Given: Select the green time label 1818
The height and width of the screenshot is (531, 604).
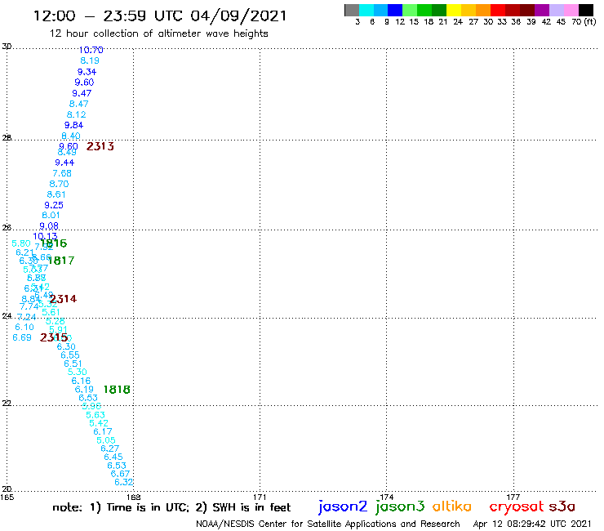Looking at the screenshot, I should [117, 390].
